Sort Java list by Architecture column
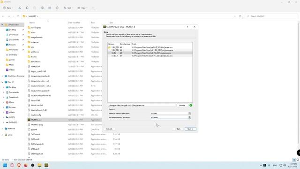300x169 pixels. click(125, 44)
